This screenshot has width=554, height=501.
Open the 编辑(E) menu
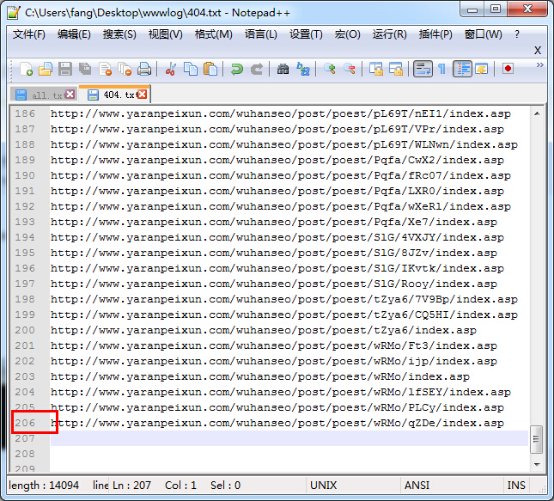click(74, 34)
